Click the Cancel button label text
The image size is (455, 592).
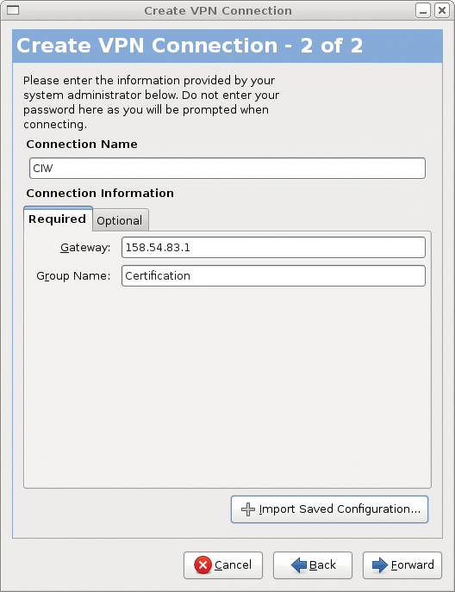tap(233, 564)
